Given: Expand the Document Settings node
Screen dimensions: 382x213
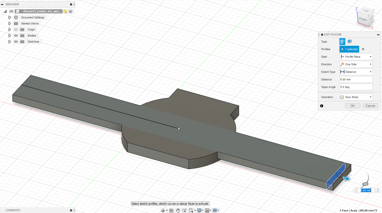Looking at the screenshot, I should tap(10, 17).
